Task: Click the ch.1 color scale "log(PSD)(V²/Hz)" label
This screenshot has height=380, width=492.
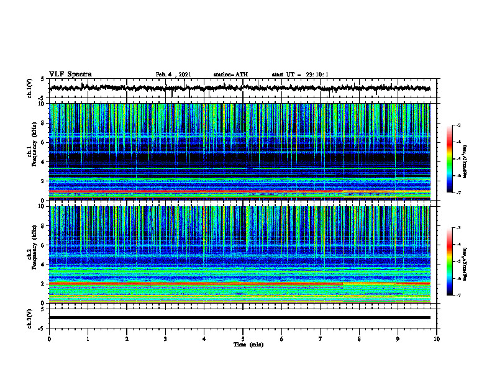Action: (x=465, y=161)
